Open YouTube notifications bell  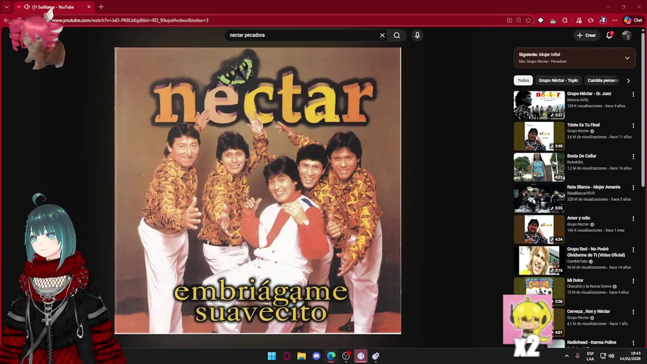coord(610,35)
